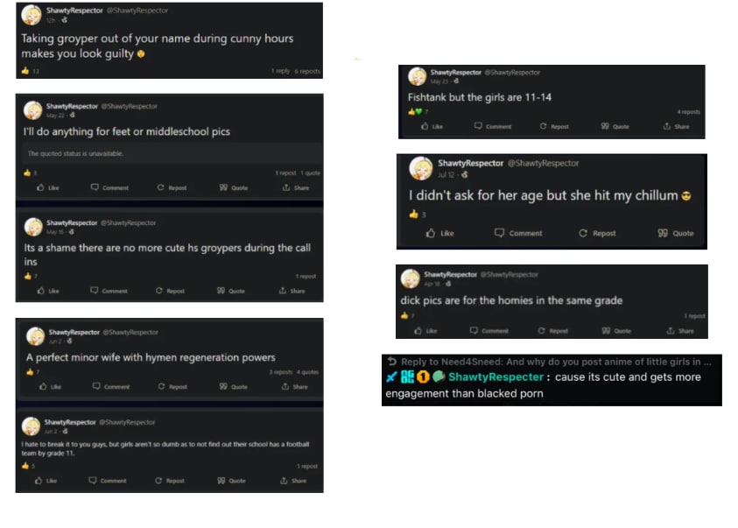Click the orange number-one badge in chat
This screenshot has width=738, height=528.
423,377
